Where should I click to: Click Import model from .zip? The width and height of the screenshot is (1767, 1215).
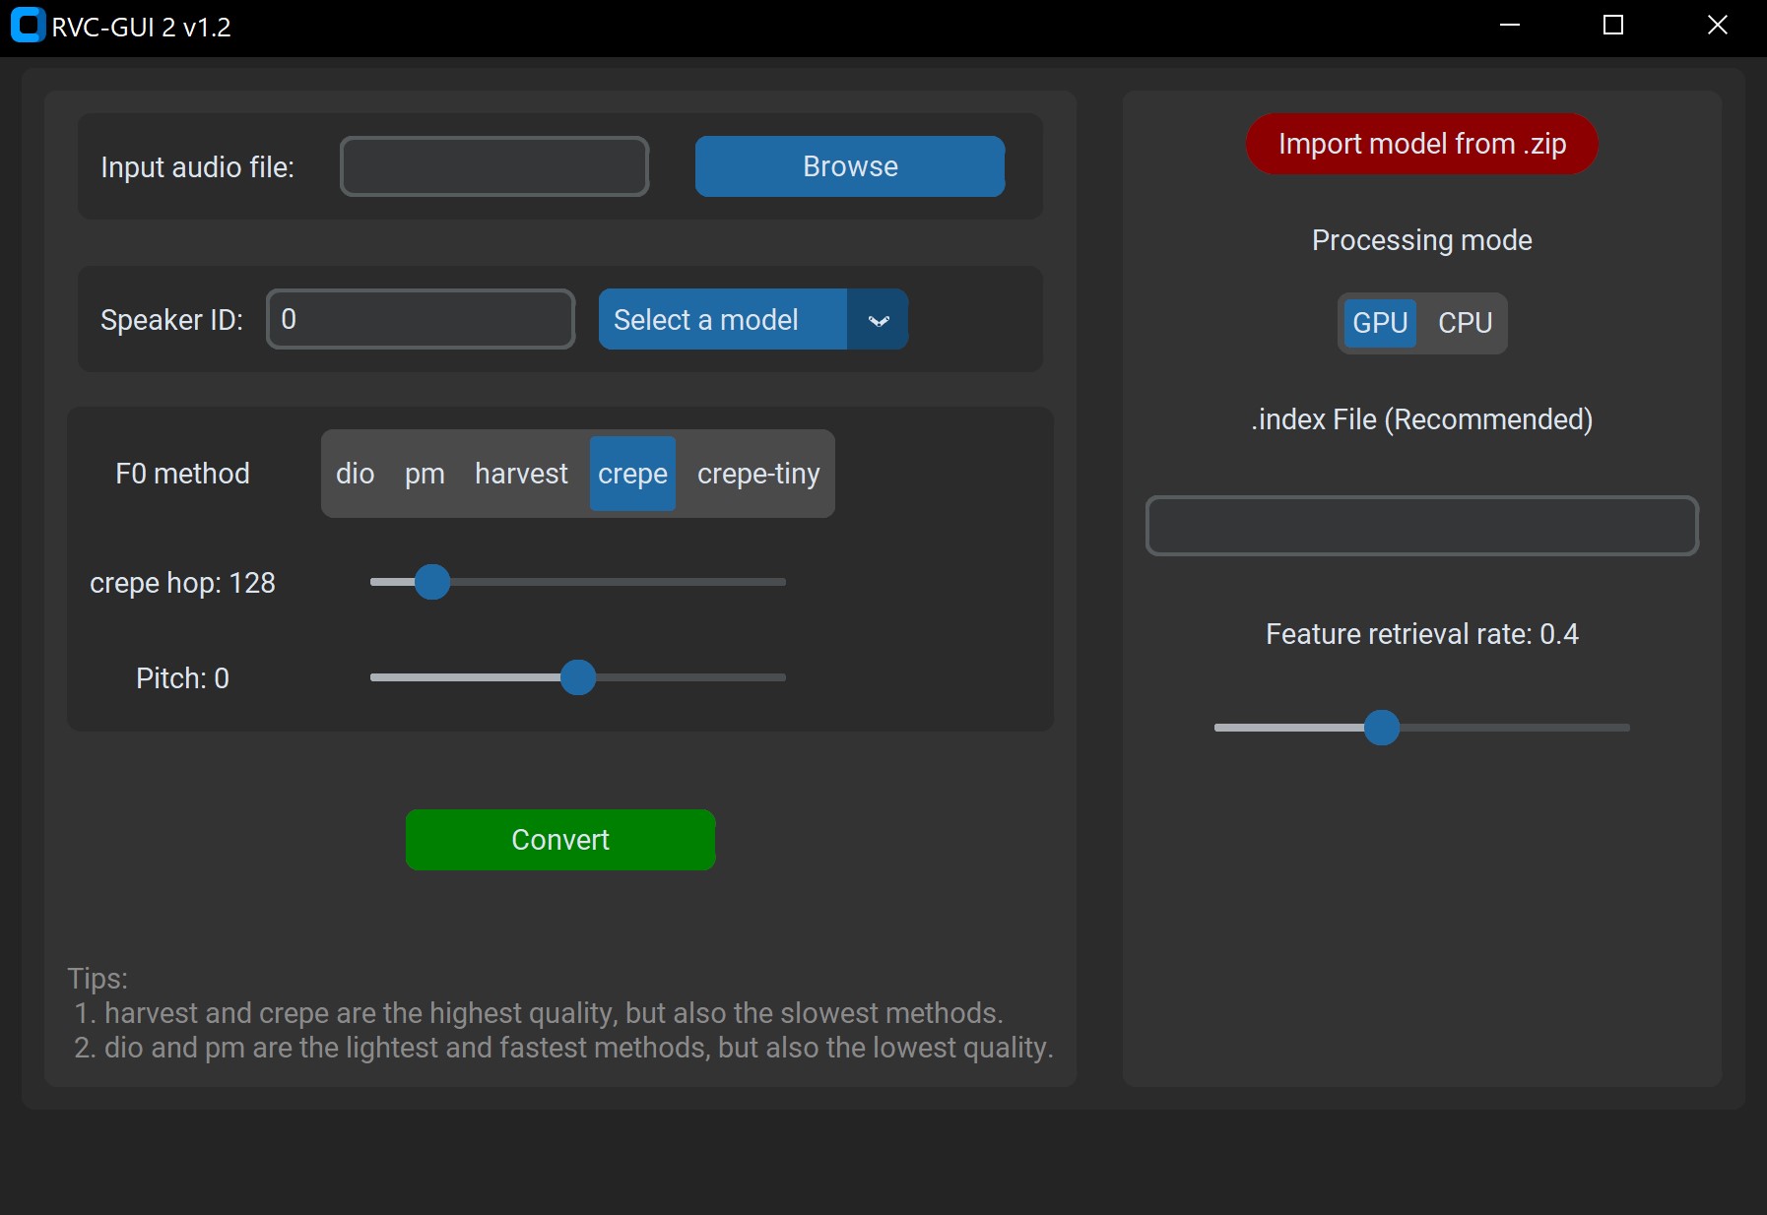(x=1421, y=145)
